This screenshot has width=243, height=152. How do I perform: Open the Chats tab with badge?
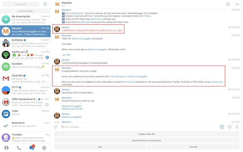tap(32, 147)
